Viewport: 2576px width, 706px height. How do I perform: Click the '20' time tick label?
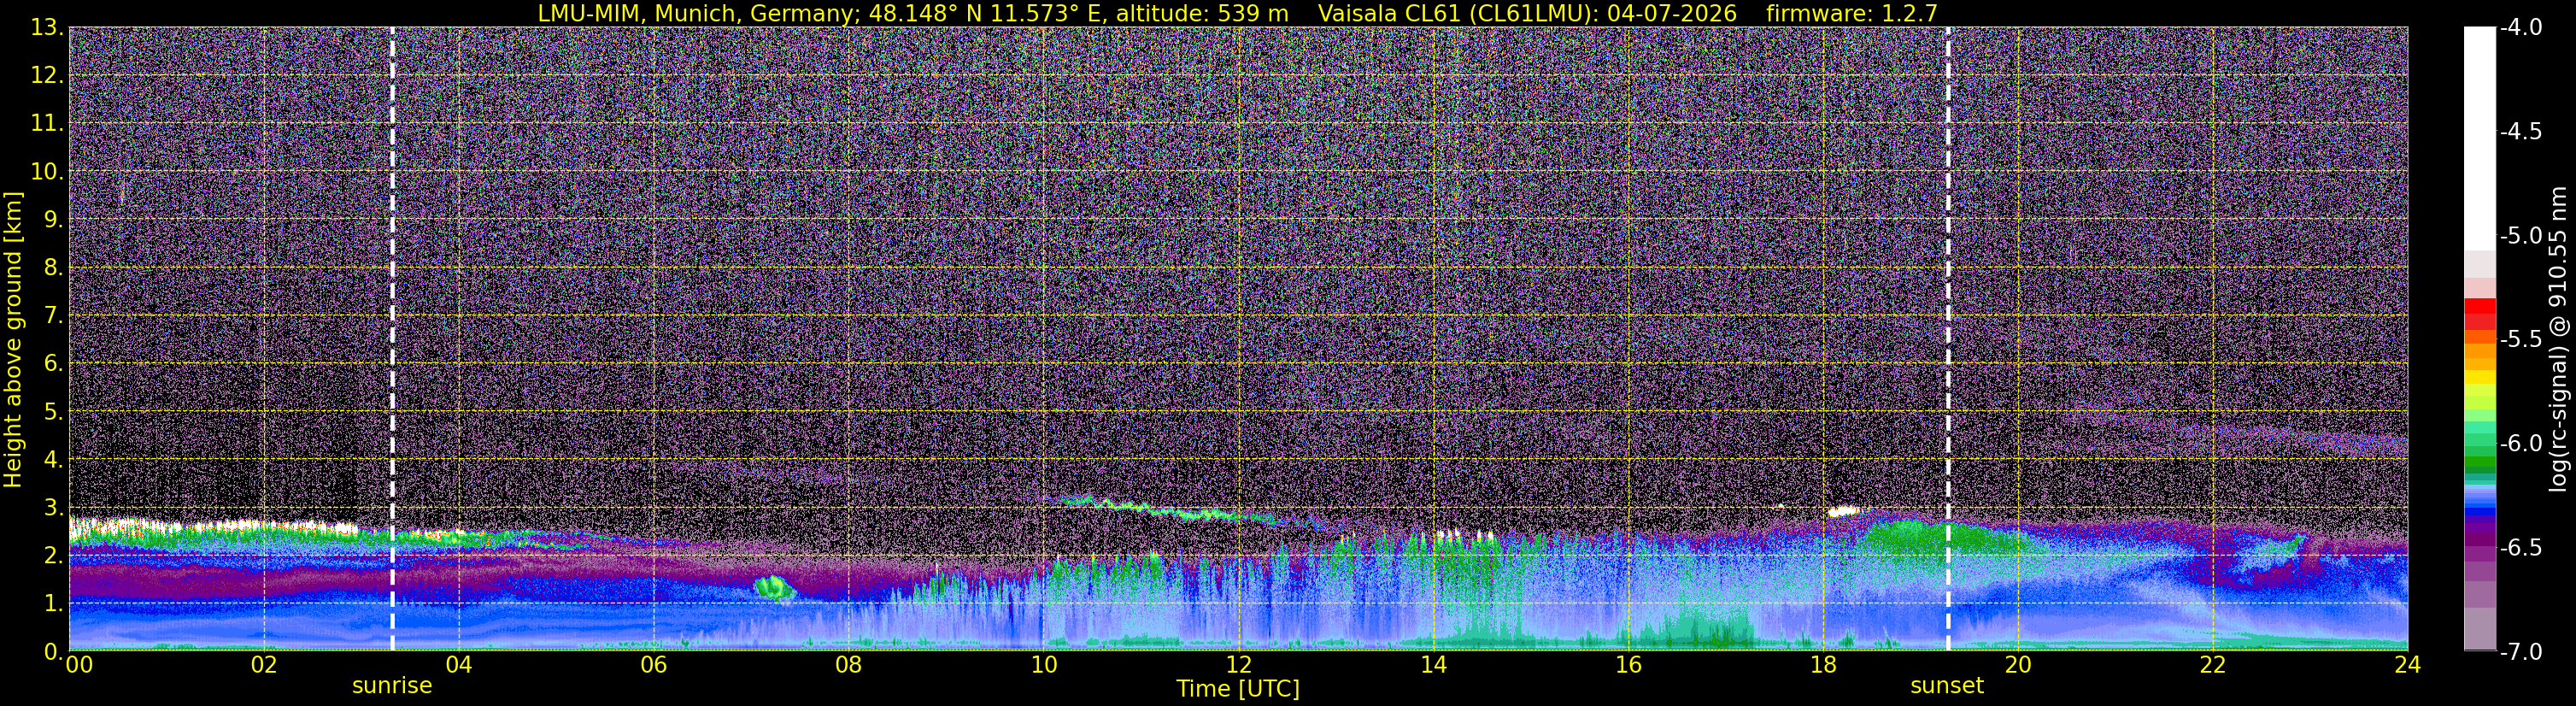click(2018, 665)
